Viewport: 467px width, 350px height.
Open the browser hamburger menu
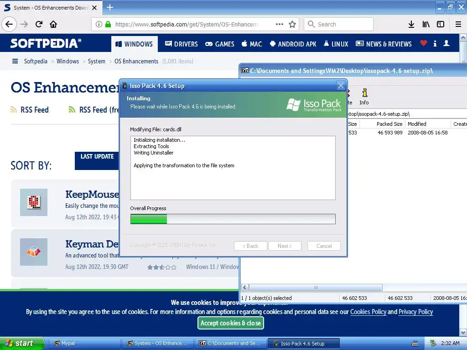tap(458, 24)
